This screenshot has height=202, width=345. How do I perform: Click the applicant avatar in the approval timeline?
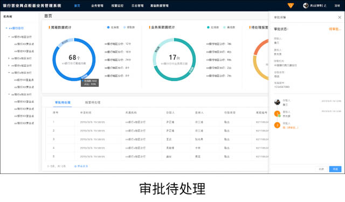tap(277, 102)
